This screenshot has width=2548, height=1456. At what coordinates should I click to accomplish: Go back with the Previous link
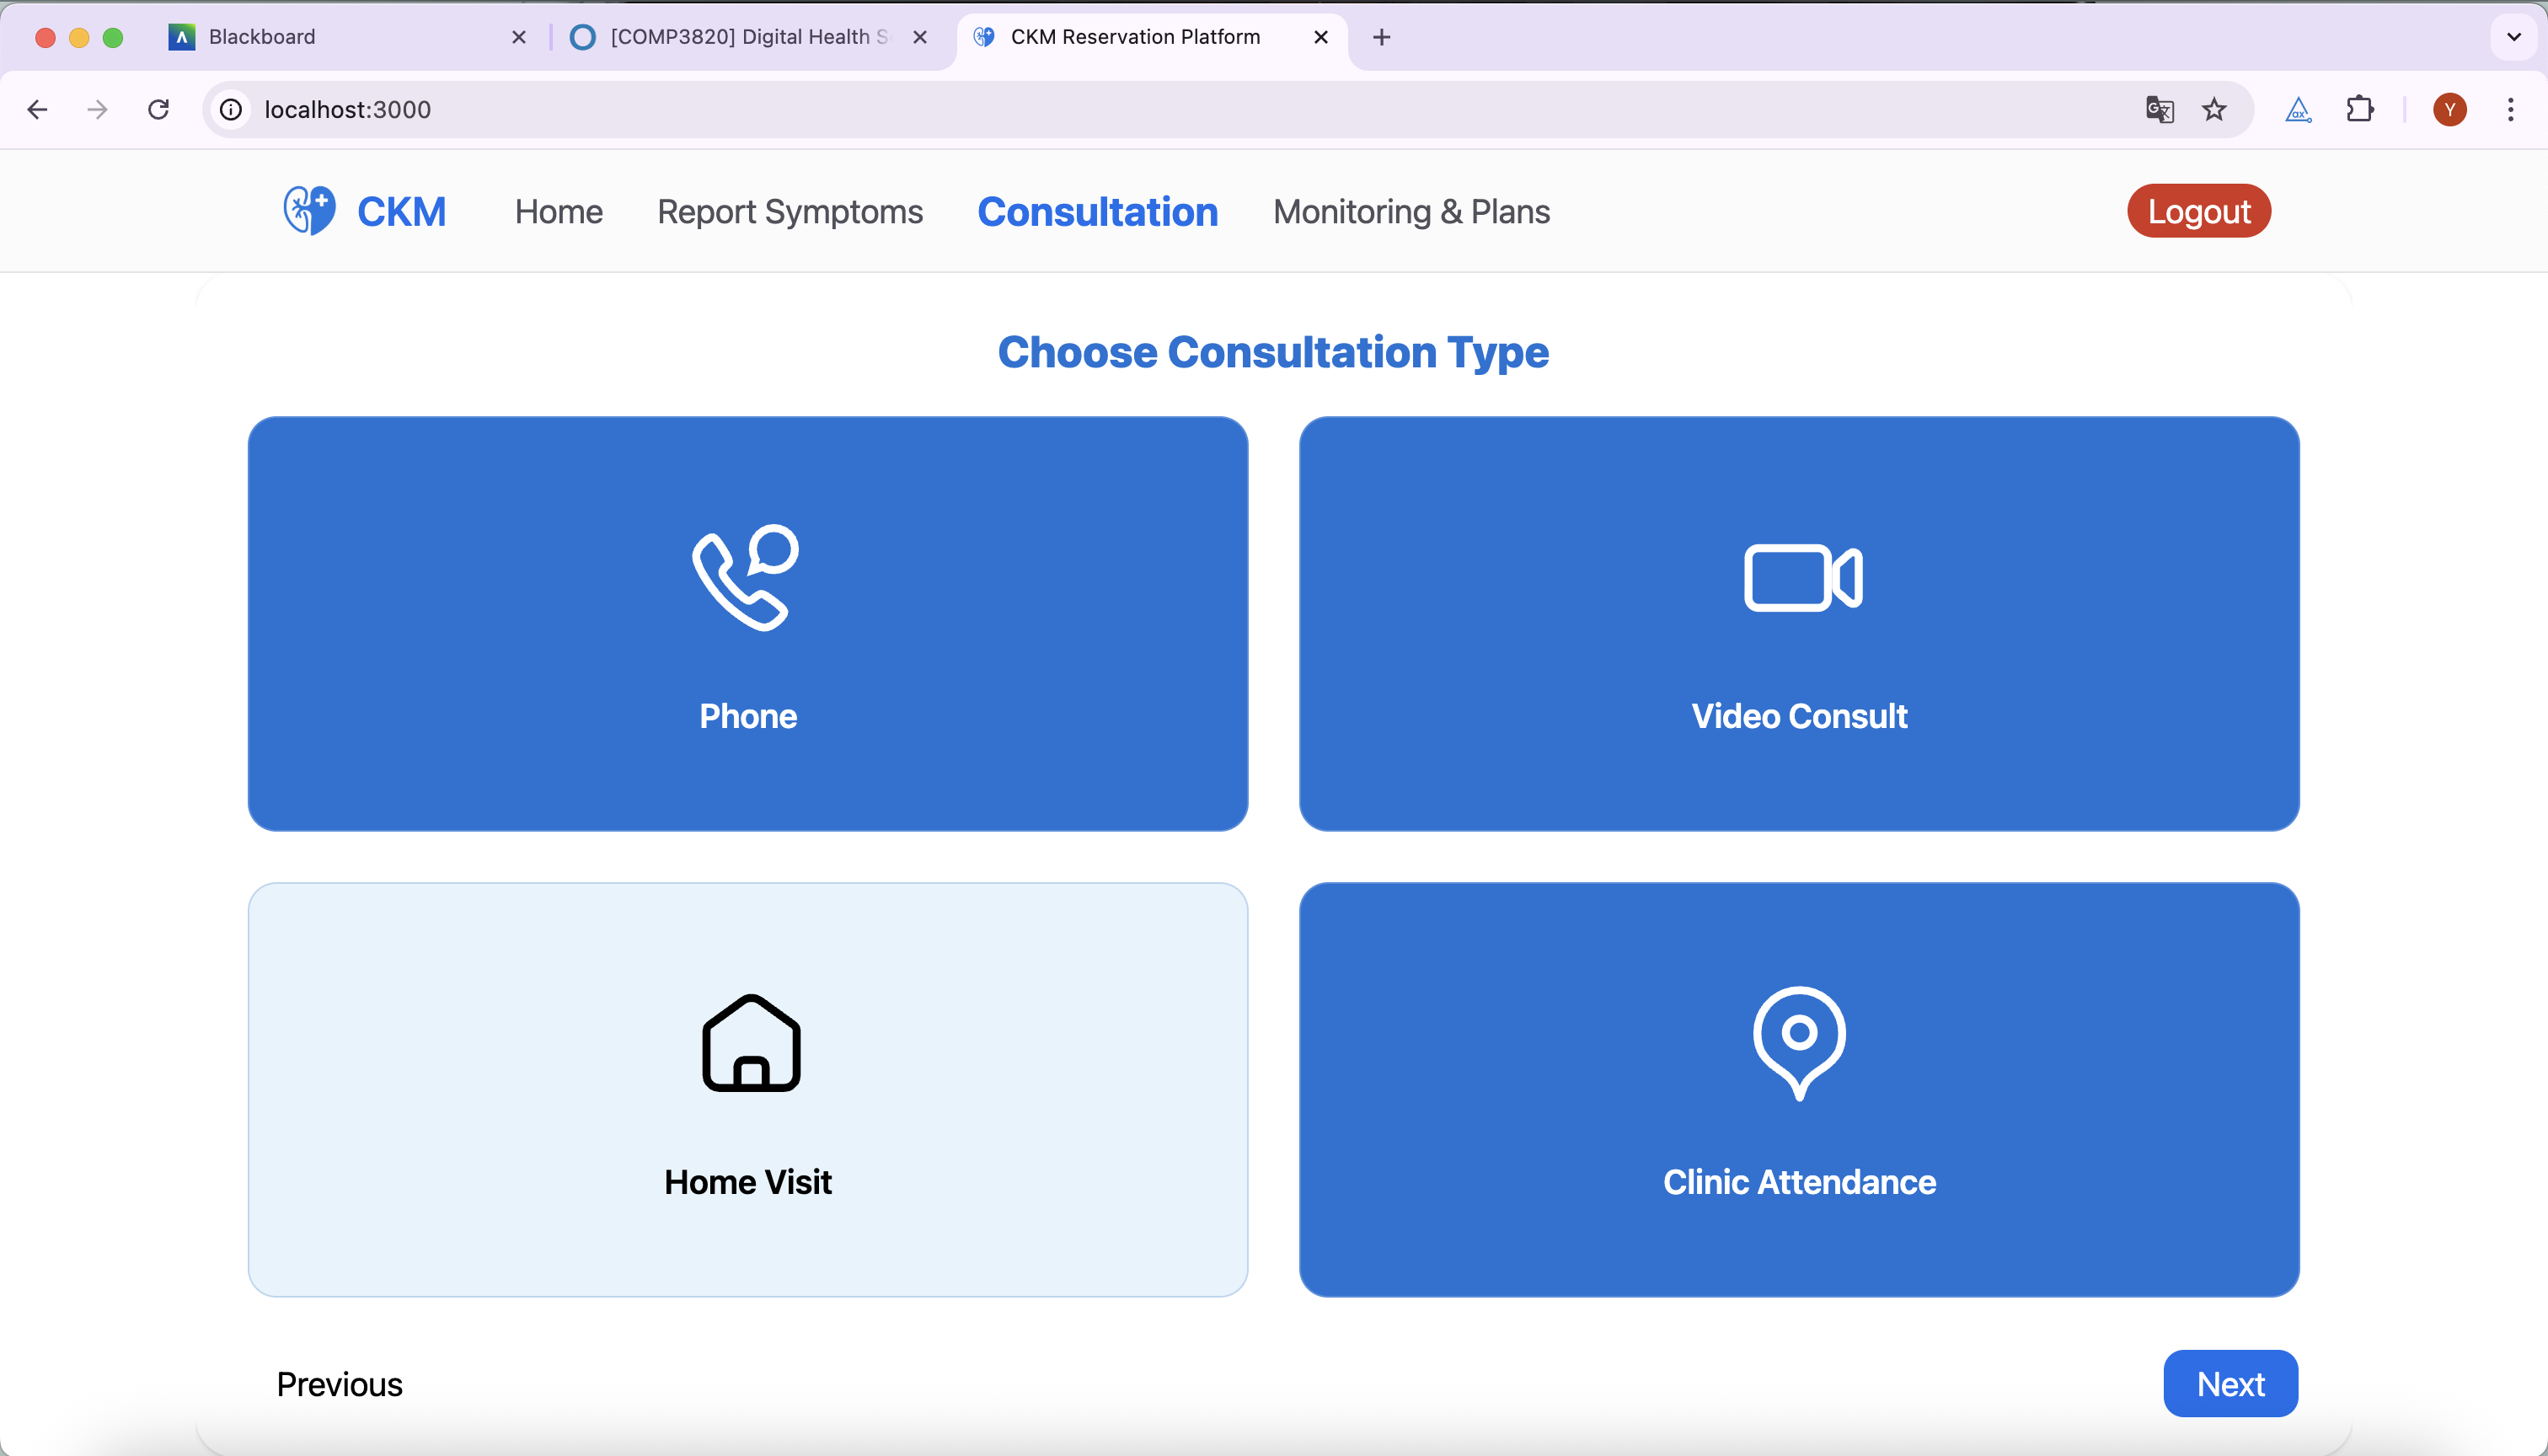(x=339, y=1384)
